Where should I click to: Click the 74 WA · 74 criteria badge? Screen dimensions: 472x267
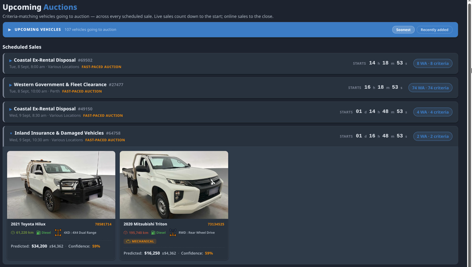[430, 88]
